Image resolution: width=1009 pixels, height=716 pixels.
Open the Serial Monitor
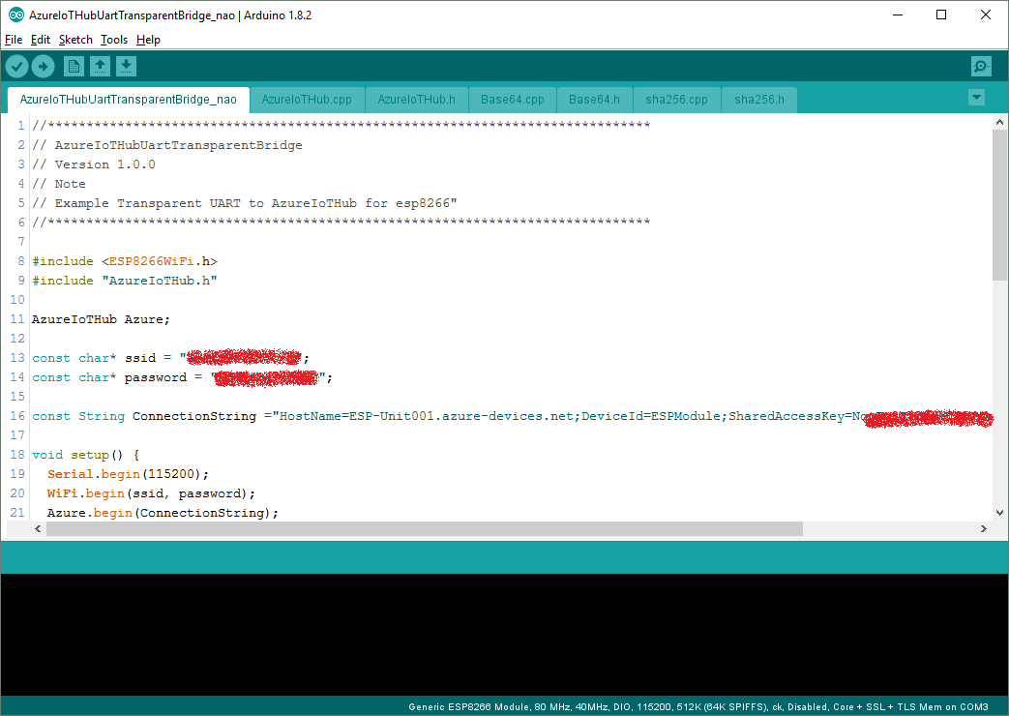pyautogui.click(x=981, y=66)
